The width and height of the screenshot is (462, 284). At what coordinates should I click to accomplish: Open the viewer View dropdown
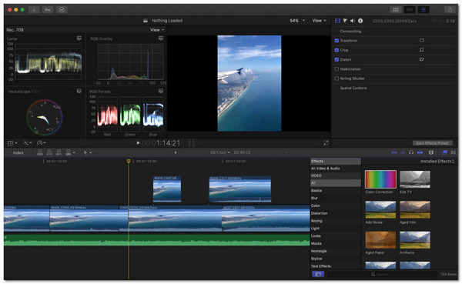[x=320, y=21]
